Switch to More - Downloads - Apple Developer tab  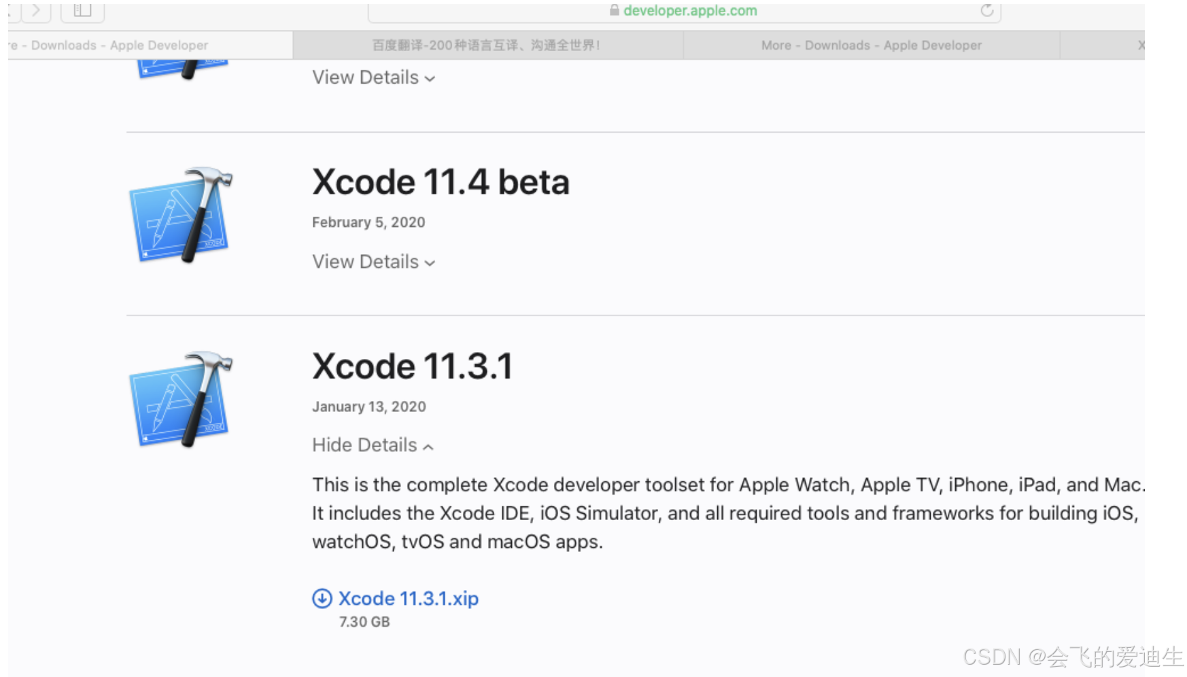[872, 46]
